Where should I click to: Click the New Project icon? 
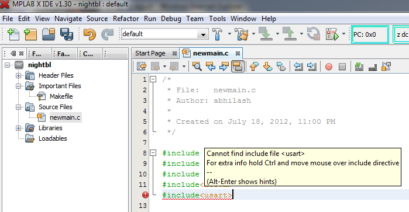30,34
